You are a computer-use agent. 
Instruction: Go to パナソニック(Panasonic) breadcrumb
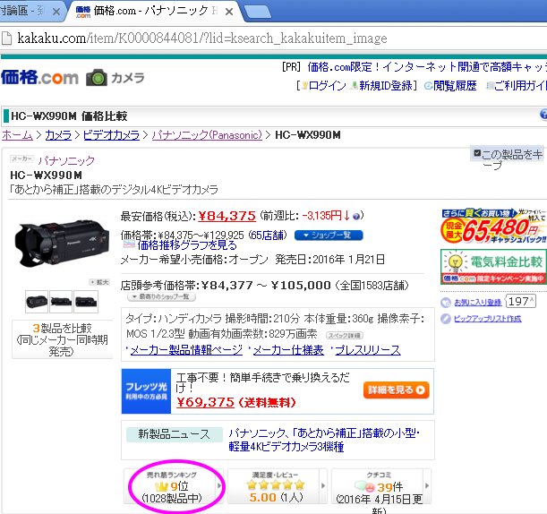207,135
